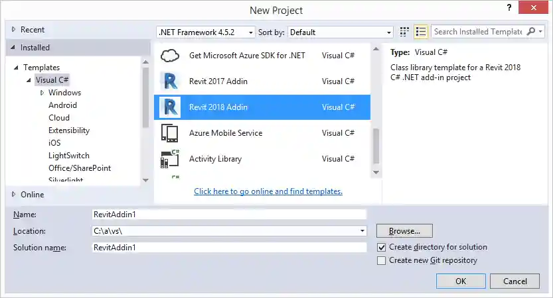Click the project Name text field

pos(229,215)
